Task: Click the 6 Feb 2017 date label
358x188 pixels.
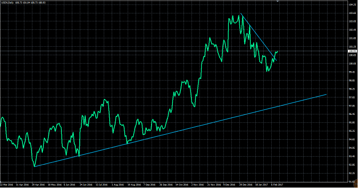Action: pyautogui.click(x=277, y=185)
